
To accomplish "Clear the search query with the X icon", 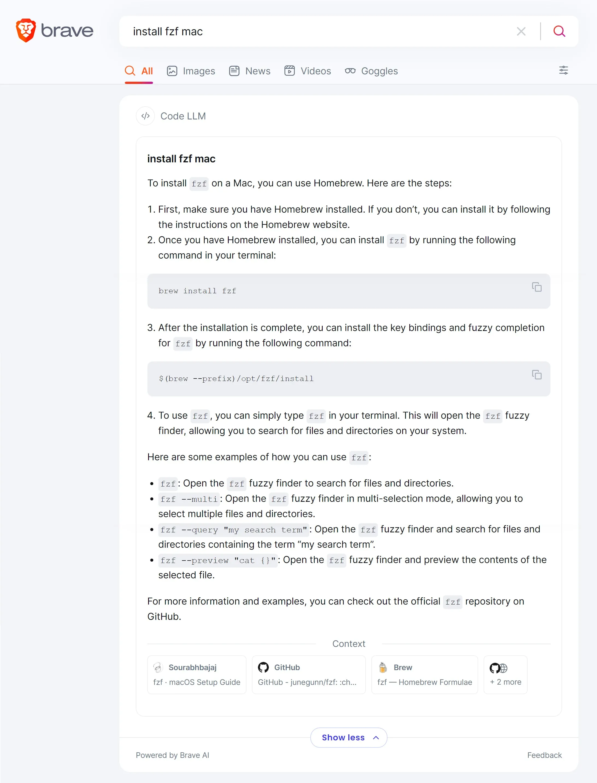I will (521, 31).
